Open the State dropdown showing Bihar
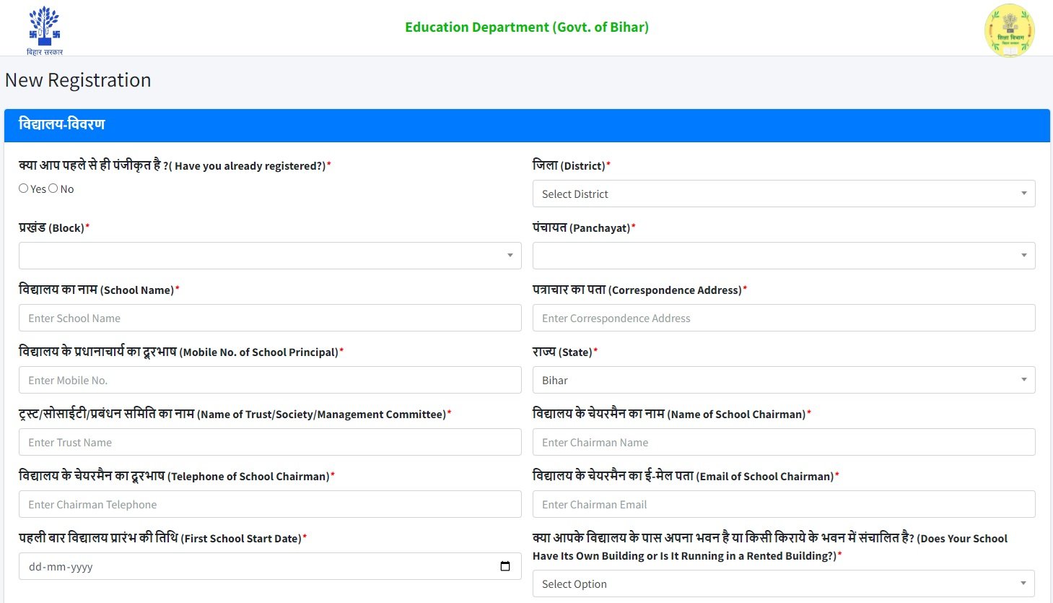Screen dimensions: 1053x603 [785, 379]
